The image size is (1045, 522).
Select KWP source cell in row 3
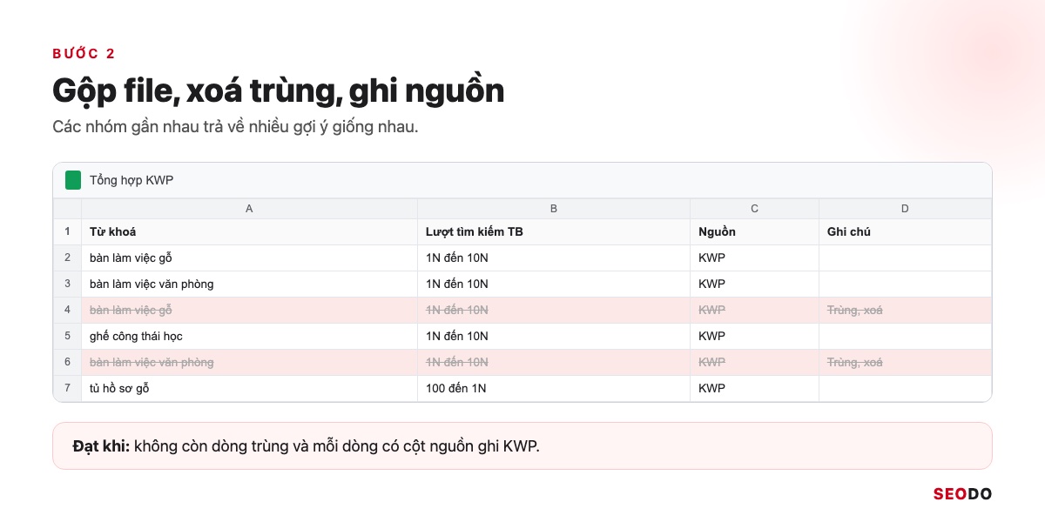pyautogui.click(x=755, y=284)
